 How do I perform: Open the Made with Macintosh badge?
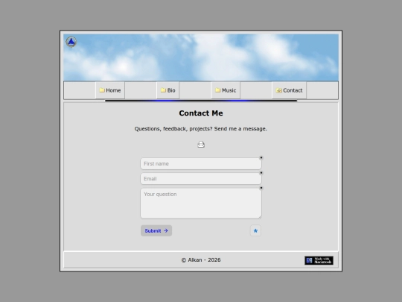pyautogui.click(x=319, y=260)
